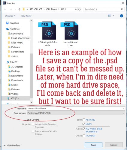Enable the As a Copy checkbox
This screenshot has width=127, height=150.
tap(84, 120)
